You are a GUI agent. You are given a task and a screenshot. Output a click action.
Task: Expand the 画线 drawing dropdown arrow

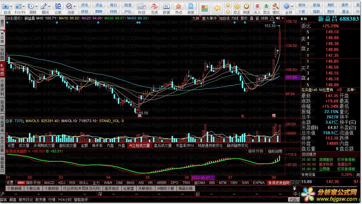point(50,6)
